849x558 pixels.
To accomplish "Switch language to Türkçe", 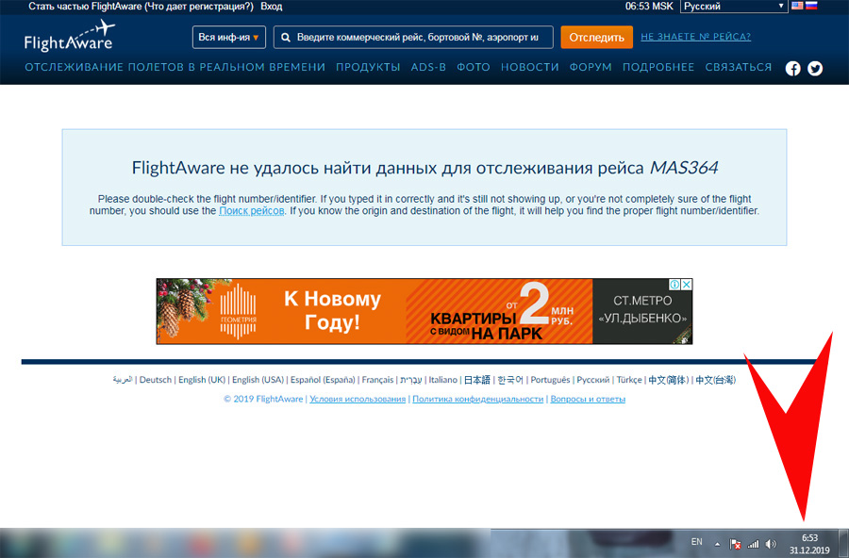I will pyautogui.click(x=628, y=380).
